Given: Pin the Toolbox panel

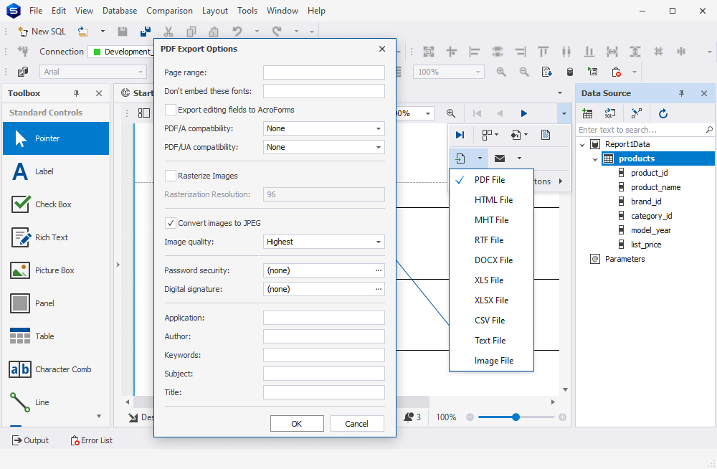Looking at the screenshot, I should [x=77, y=93].
